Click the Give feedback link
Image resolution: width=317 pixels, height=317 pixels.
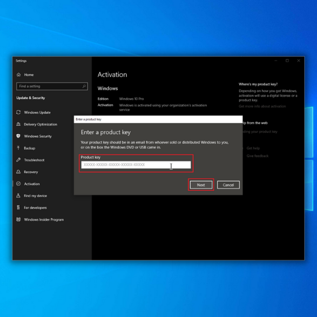258,156
